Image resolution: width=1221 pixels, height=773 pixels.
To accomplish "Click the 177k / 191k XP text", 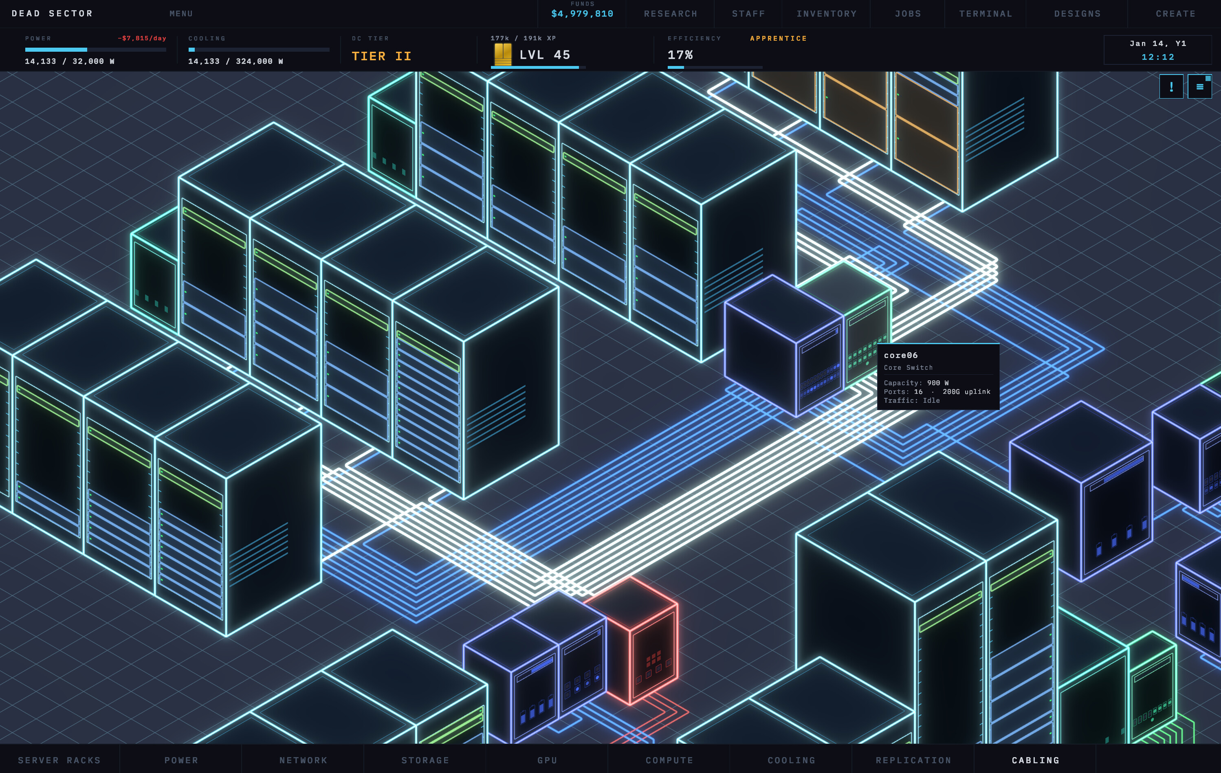I will point(523,39).
